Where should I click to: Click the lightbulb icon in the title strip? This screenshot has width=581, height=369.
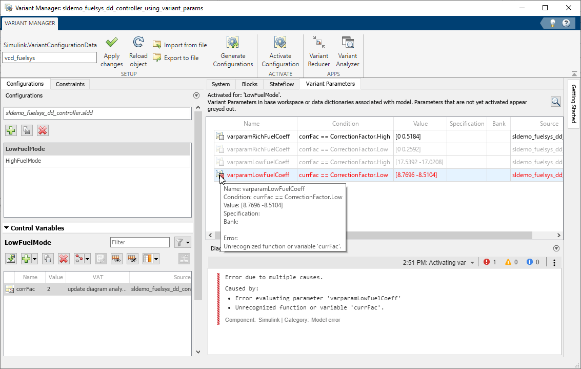point(552,23)
